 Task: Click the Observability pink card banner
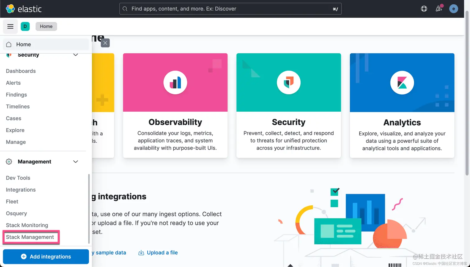tap(175, 82)
